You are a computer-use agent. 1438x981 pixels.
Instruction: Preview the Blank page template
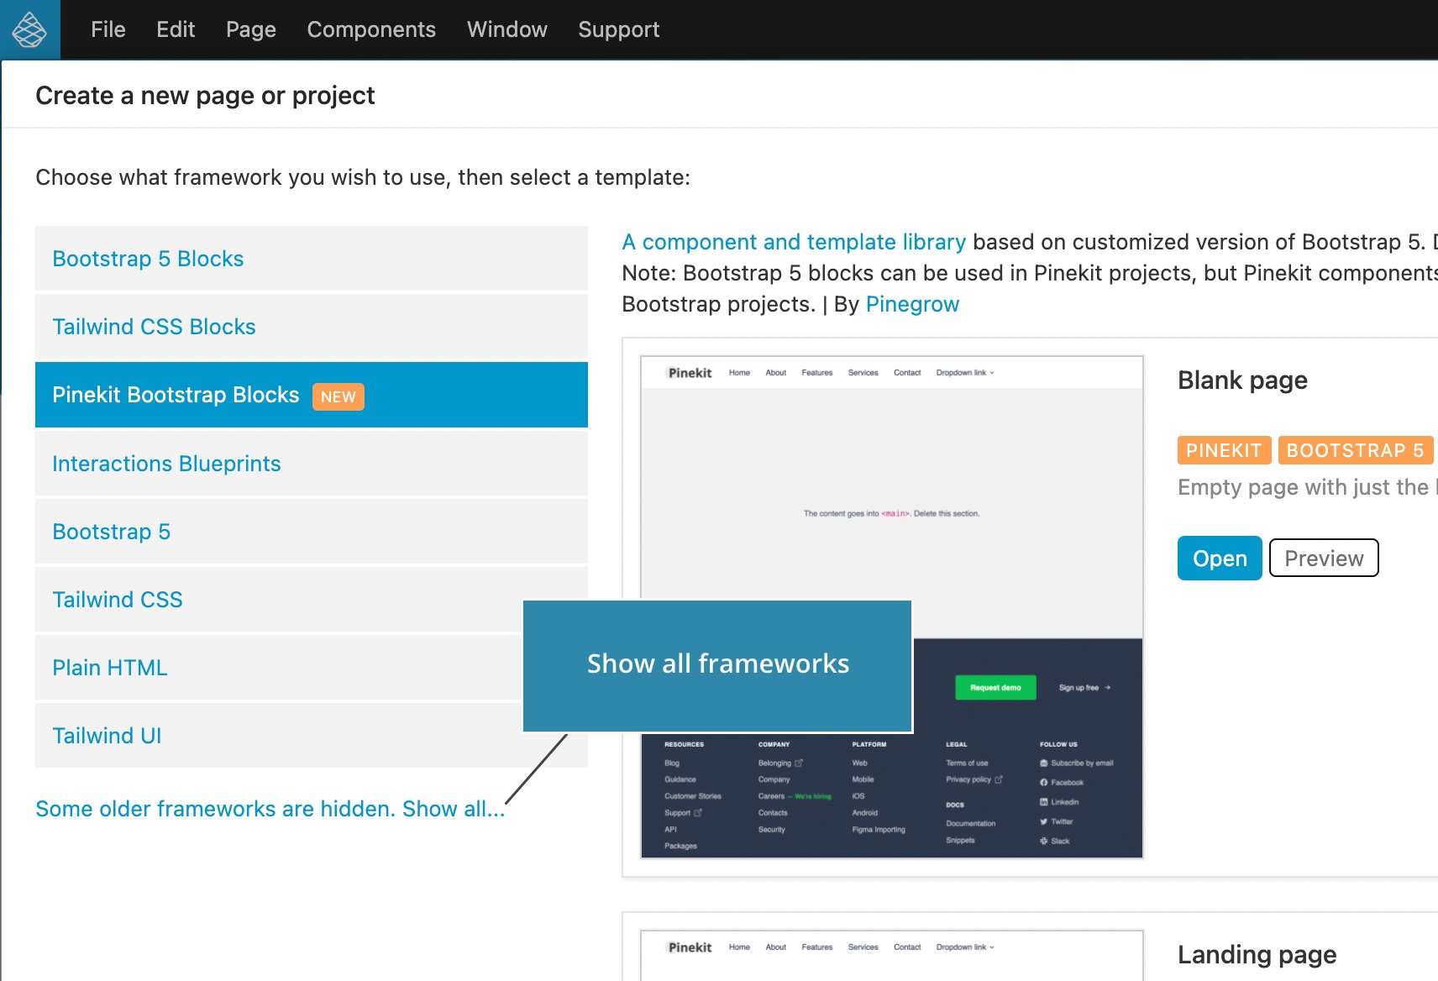[1324, 559]
